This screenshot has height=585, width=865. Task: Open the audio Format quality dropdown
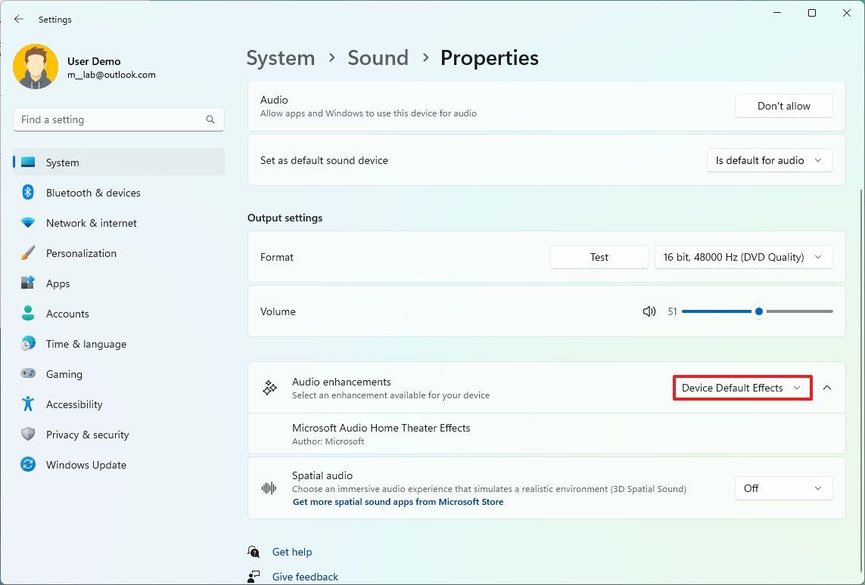(743, 257)
